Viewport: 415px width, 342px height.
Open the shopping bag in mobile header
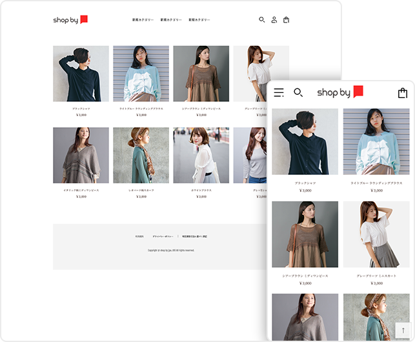coord(402,93)
